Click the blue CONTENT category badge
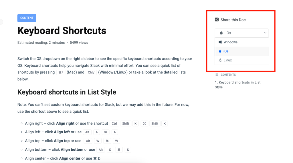Image resolution: width=293 pixels, height=163 pixels. 27,18
